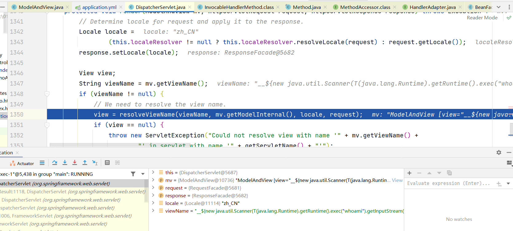513x231 pixels.
Task: Click the Step Into icon
Action: tap(65, 163)
